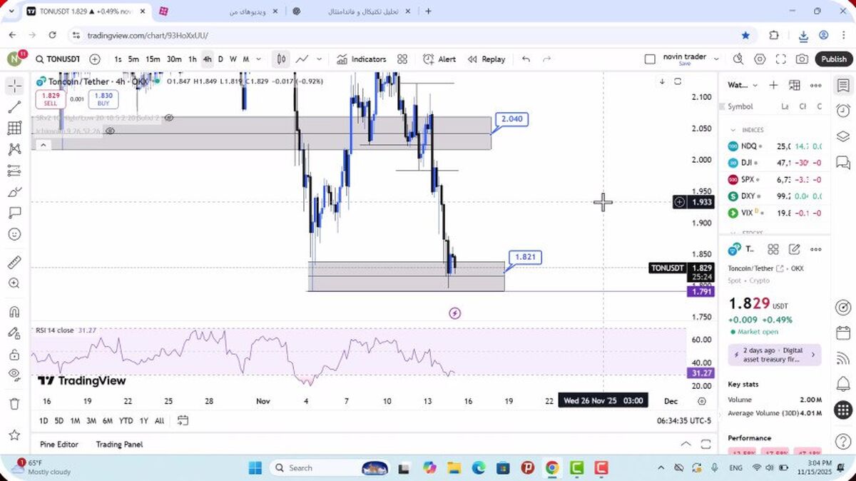Image resolution: width=856 pixels, height=481 pixels.
Task: Select the text annotation tool
Action: pyautogui.click(x=14, y=213)
